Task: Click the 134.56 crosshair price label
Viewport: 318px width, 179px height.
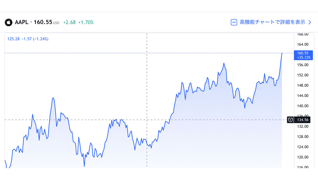Action: 302,120
